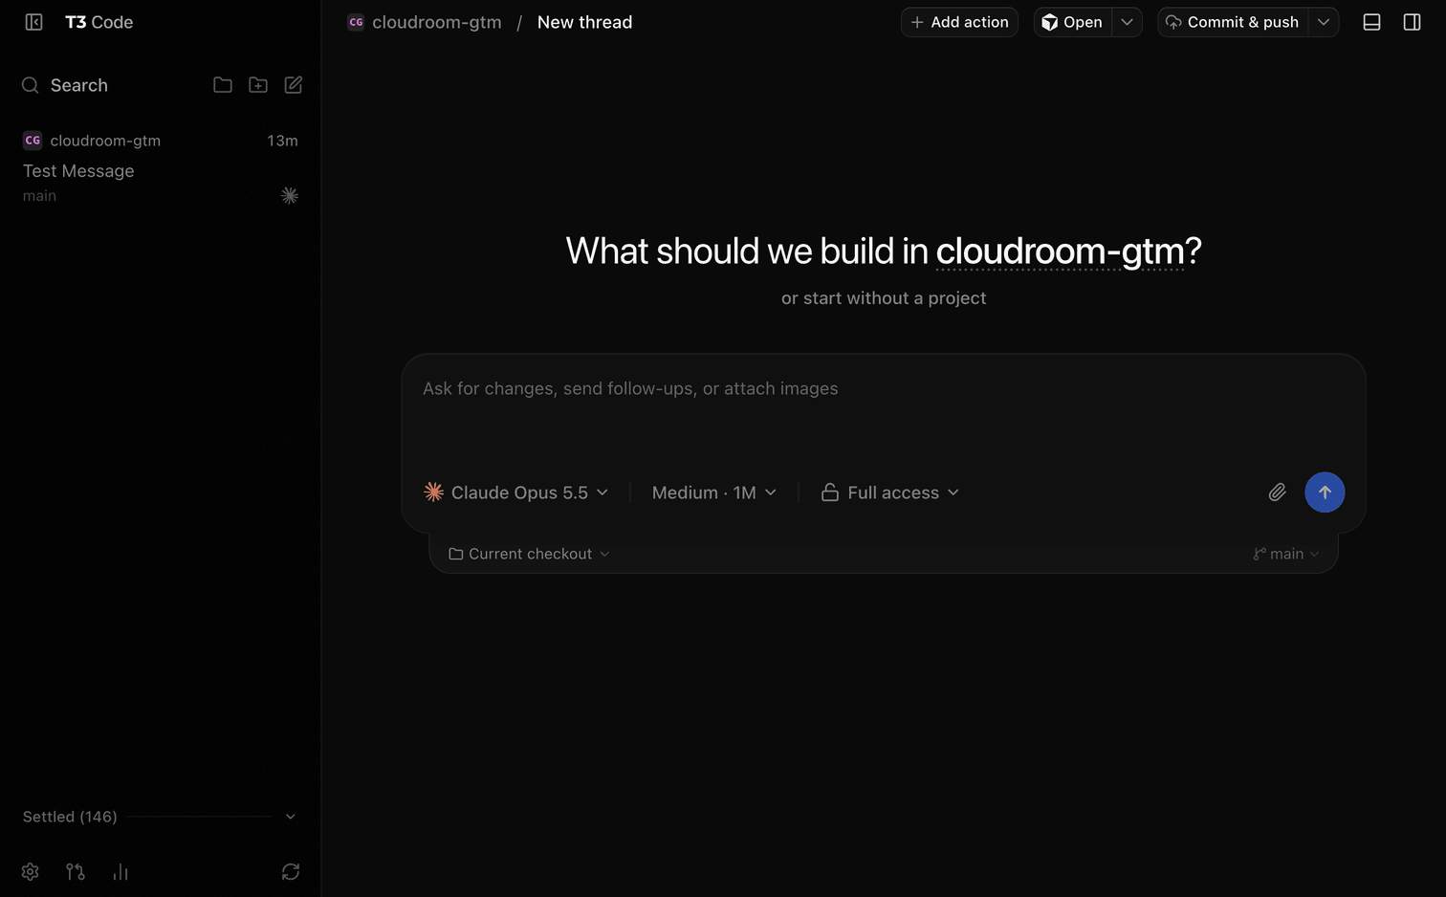Image resolution: width=1446 pixels, height=897 pixels.
Task: Expand the Settled (146) section
Action: pos(160,817)
